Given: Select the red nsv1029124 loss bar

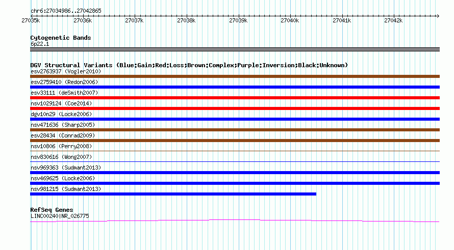Looking at the screenshot, I should tap(235, 108).
